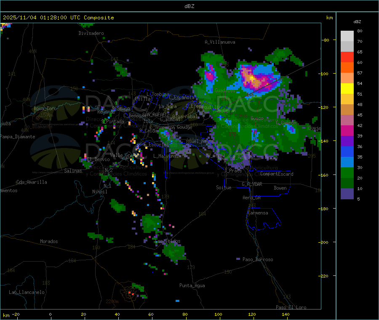Click the Soitue location label
This screenshot has width=379, height=320.
tap(224, 188)
